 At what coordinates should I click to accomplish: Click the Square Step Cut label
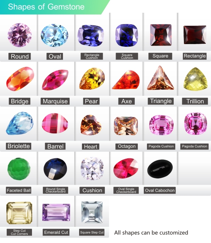coord(92,232)
